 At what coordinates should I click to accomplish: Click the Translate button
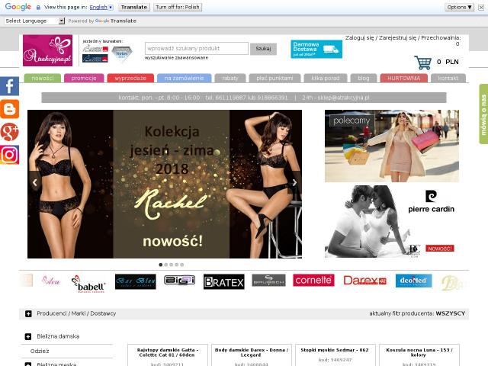[134, 7]
